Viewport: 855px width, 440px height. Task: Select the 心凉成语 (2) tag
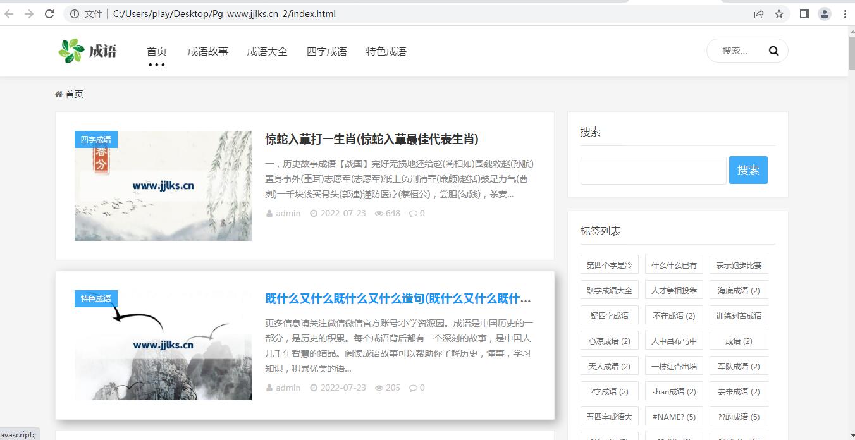pos(610,341)
